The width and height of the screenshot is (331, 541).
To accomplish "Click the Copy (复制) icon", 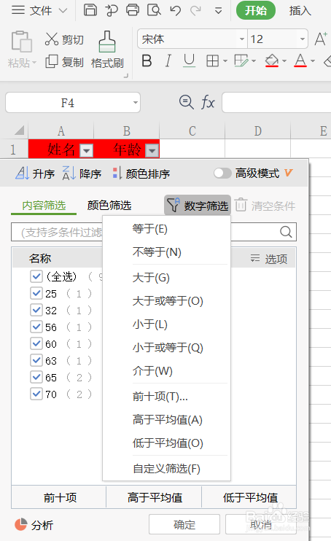I will [52, 61].
